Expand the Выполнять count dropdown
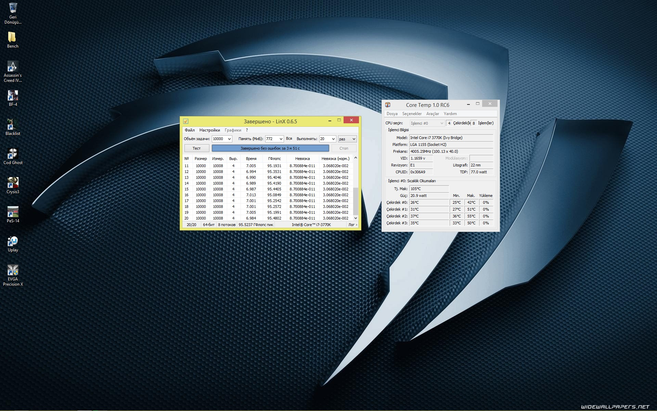657x411 pixels. tap(333, 139)
